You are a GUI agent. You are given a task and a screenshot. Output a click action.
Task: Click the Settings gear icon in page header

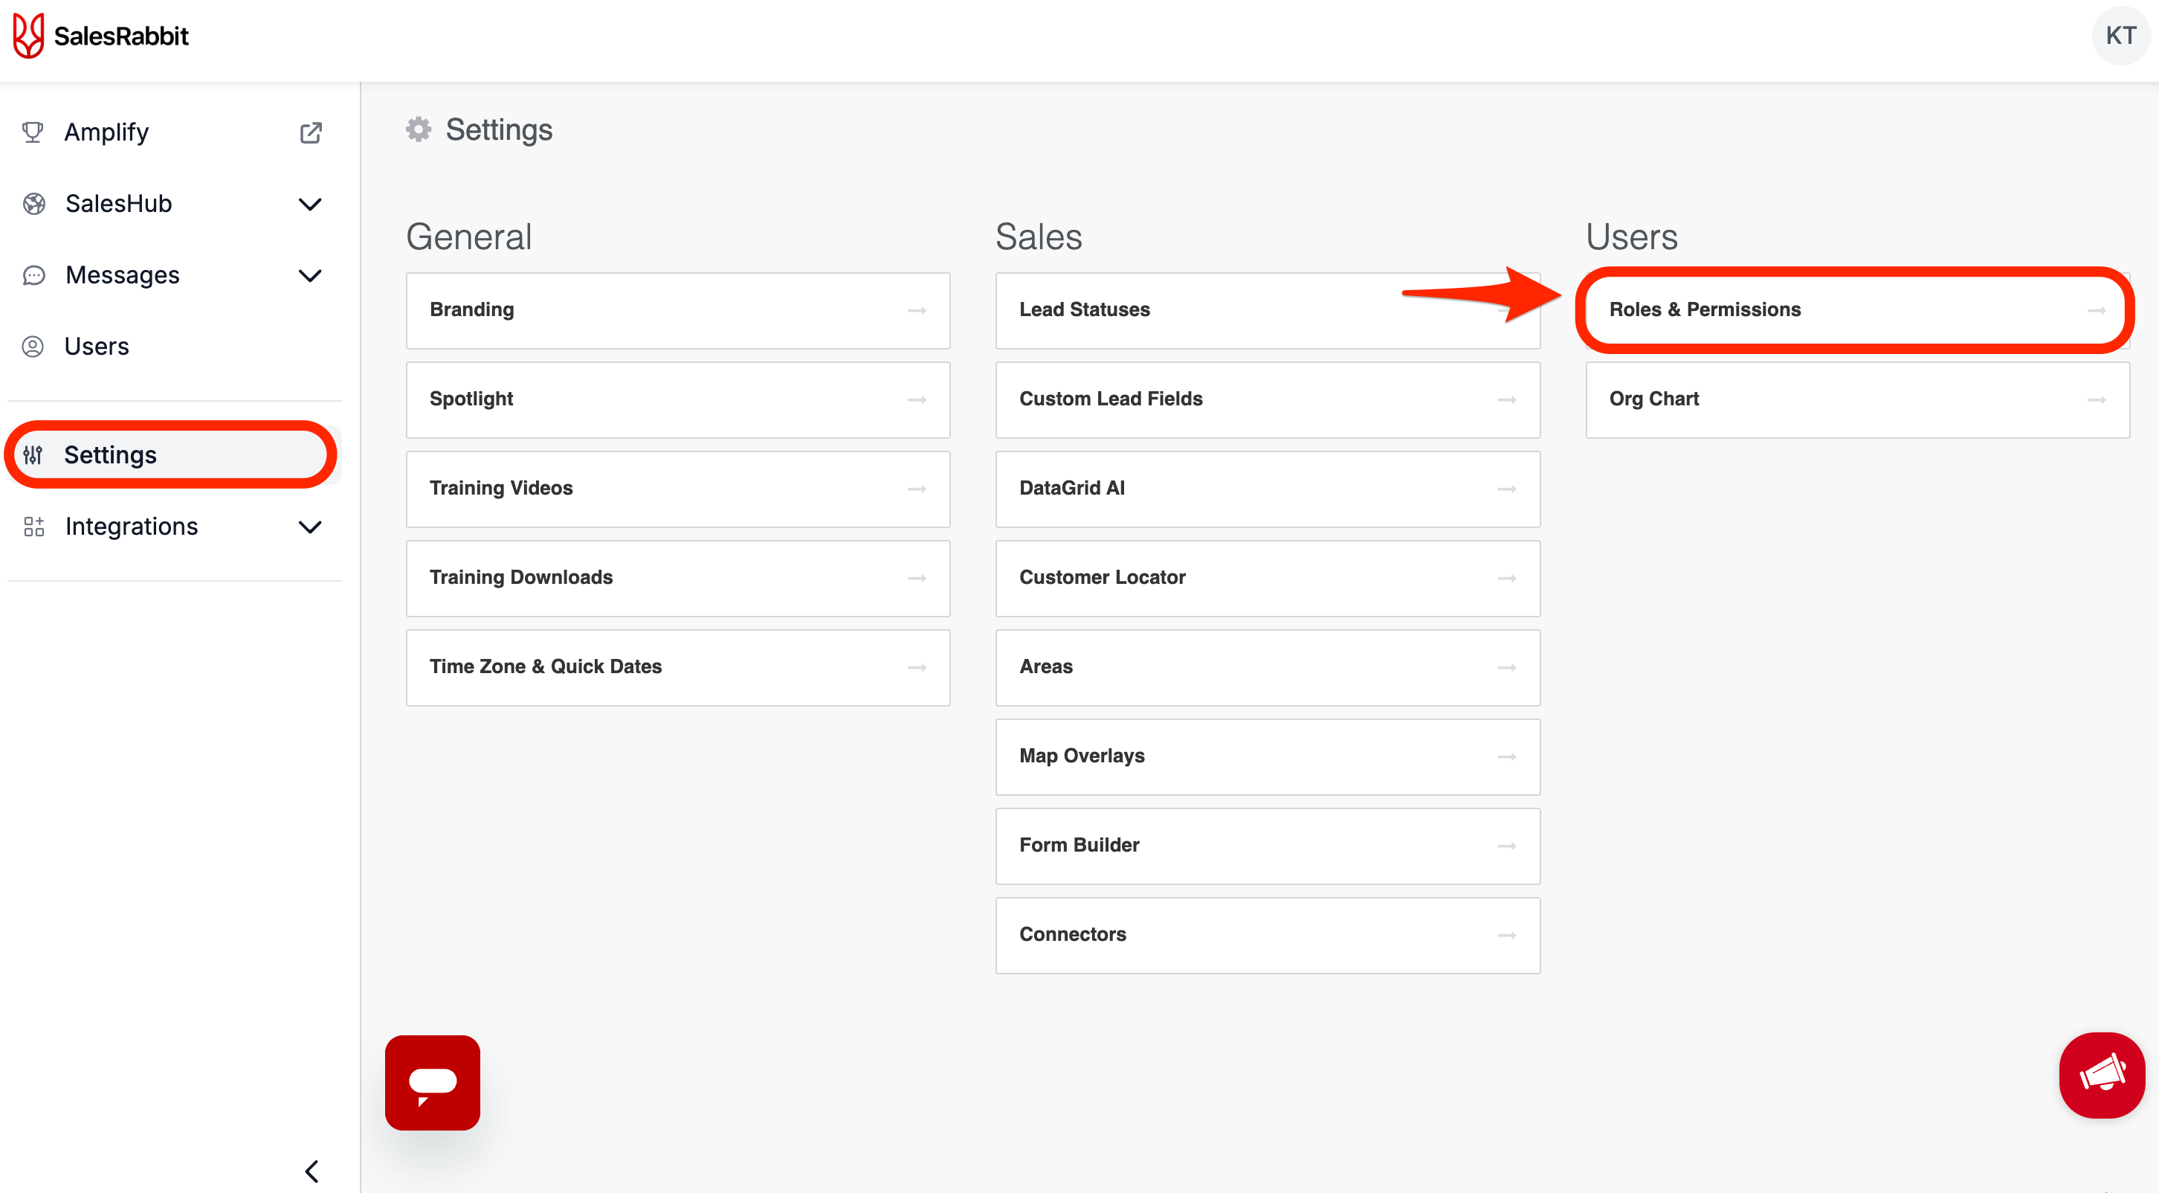[419, 129]
